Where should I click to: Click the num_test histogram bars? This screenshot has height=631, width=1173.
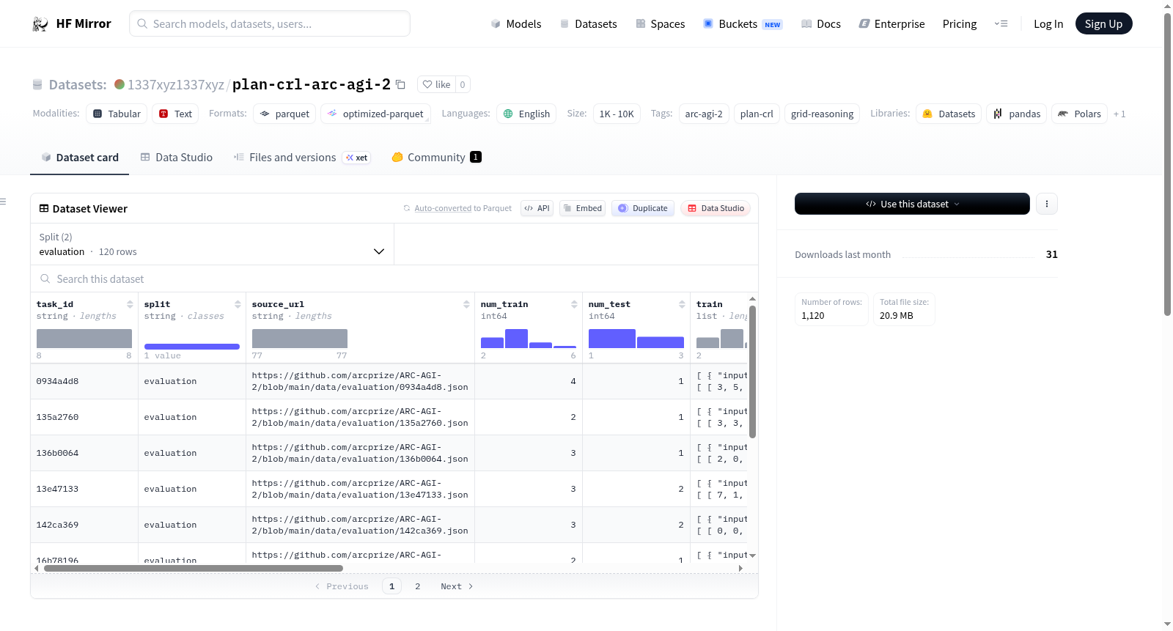(636, 339)
